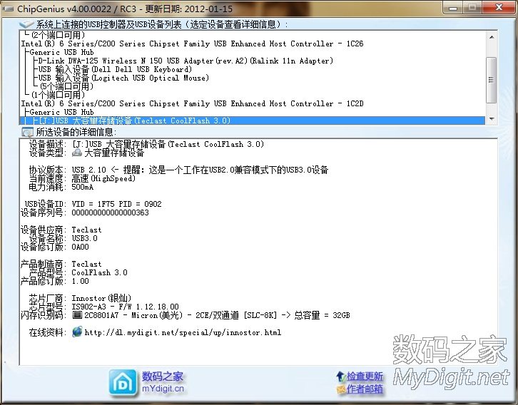The image size is (518, 405).
Task: Click the icon left of the USB device list header
Action: pyautogui.click(x=26, y=24)
